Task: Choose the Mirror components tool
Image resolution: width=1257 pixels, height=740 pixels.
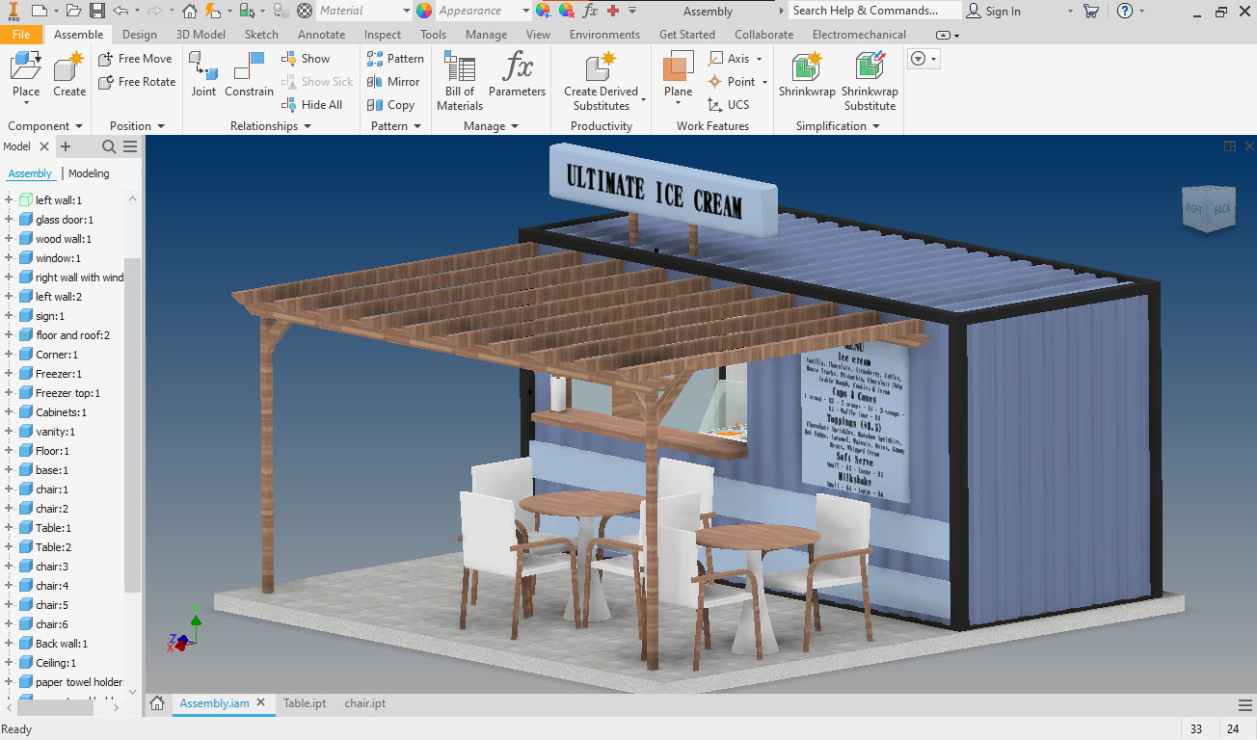Action: [x=393, y=82]
